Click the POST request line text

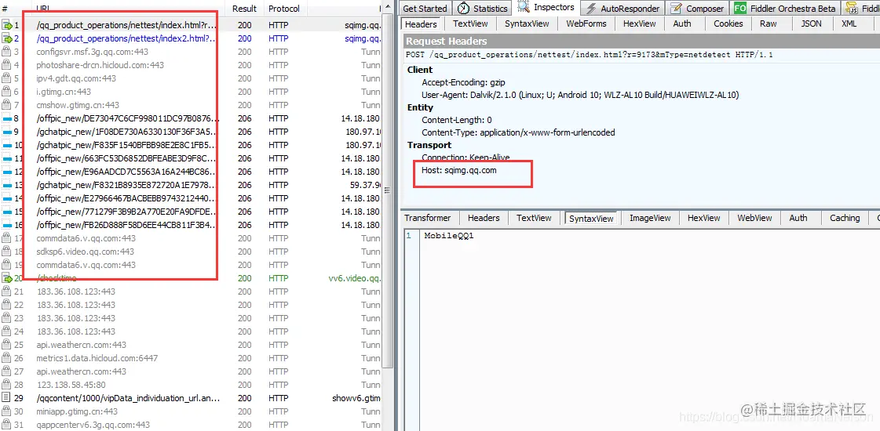tap(590, 55)
